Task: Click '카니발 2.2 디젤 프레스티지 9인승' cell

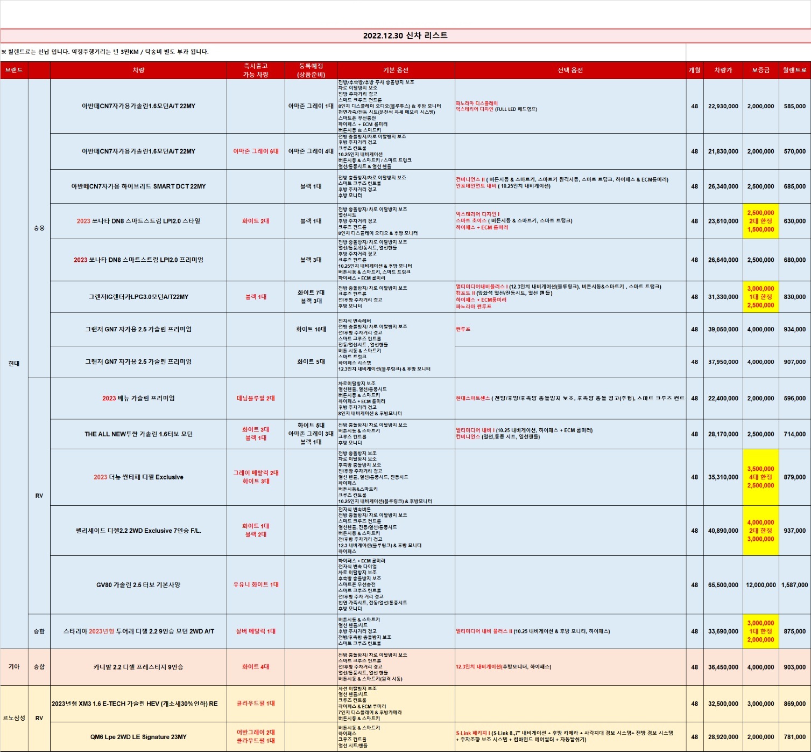Action: (x=138, y=667)
